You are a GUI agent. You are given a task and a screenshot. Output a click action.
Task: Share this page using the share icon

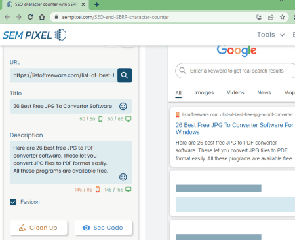pyautogui.click(x=271, y=17)
